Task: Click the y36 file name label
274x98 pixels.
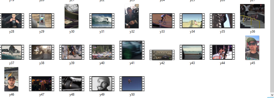Action: 252,31
